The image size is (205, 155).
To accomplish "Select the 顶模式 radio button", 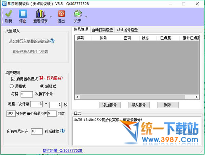I will (12, 86).
